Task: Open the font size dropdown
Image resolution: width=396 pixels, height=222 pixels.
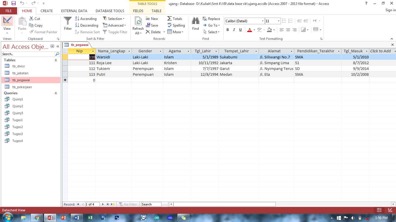Action: click(279, 21)
